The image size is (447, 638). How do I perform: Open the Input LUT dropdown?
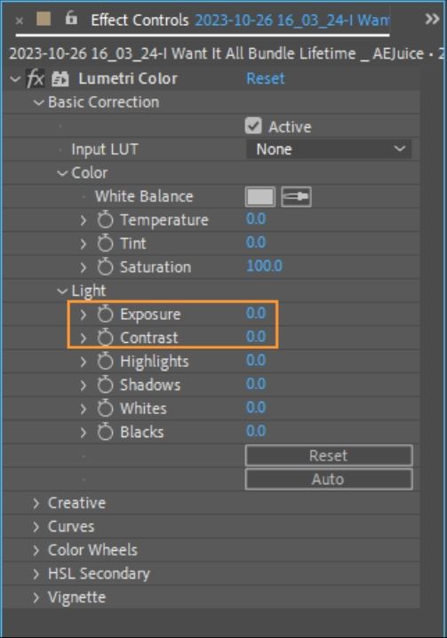329,149
